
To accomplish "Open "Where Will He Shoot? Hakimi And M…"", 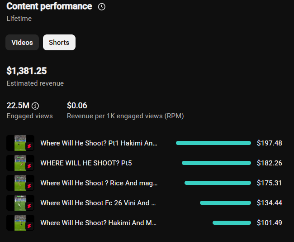I will point(99,223).
